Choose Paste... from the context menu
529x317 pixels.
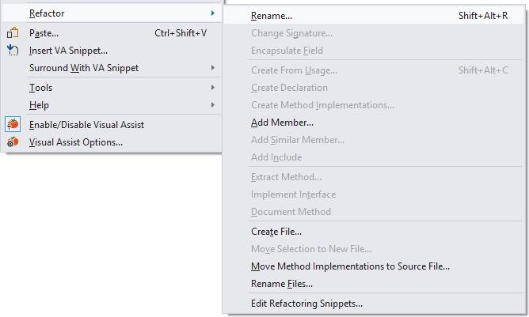pos(44,33)
